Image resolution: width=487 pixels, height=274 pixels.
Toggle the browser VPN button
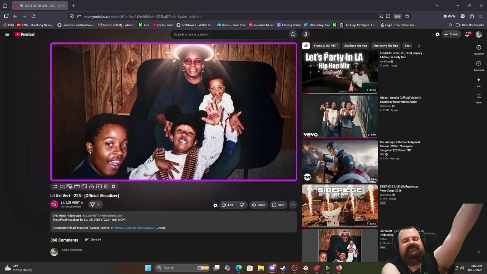(x=449, y=16)
